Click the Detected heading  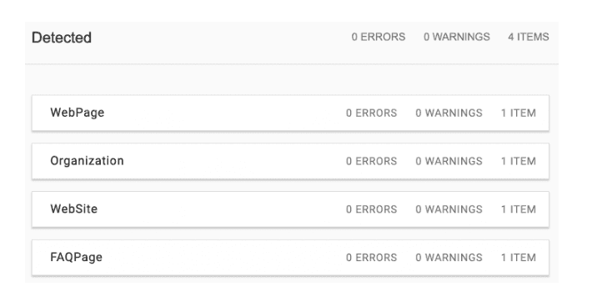tap(62, 38)
